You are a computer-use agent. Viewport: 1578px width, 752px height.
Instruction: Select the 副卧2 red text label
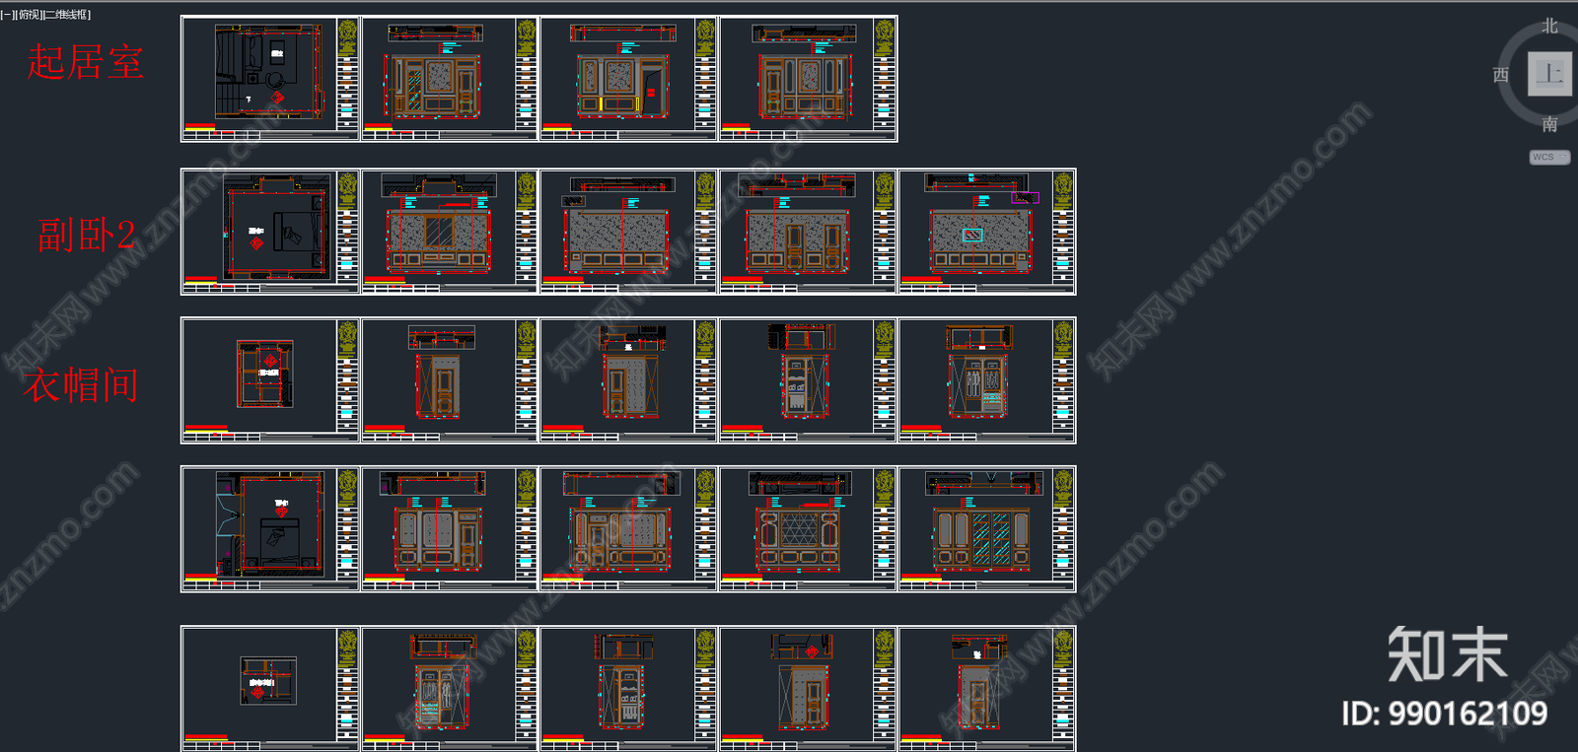pos(87,235)
